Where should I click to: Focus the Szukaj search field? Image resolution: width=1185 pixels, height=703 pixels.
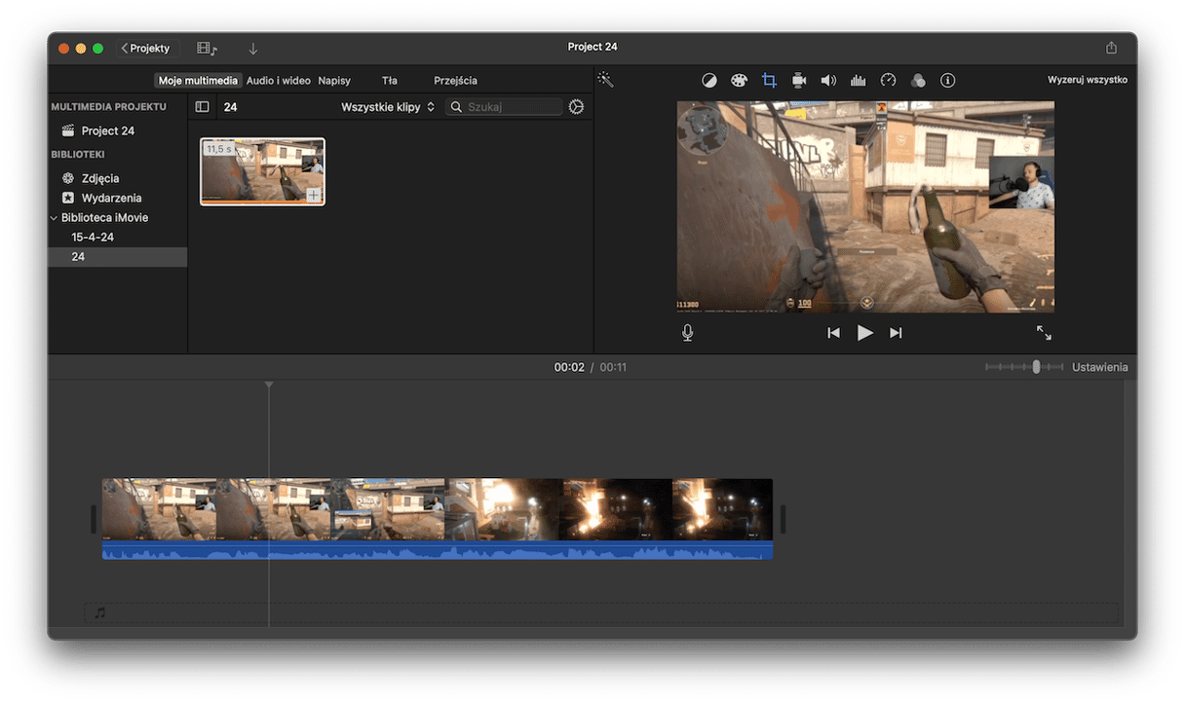pyautogui.click(x=504, y=107)
